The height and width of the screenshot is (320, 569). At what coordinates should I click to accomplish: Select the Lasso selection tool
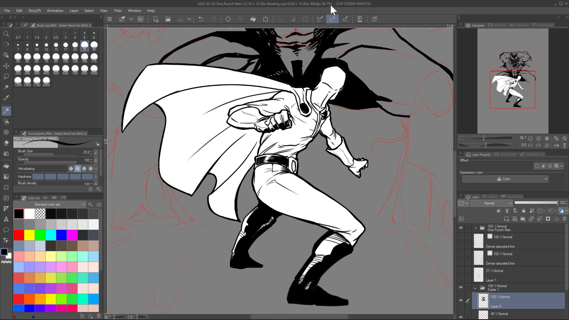pyautogui.click(x=6, y=76)
